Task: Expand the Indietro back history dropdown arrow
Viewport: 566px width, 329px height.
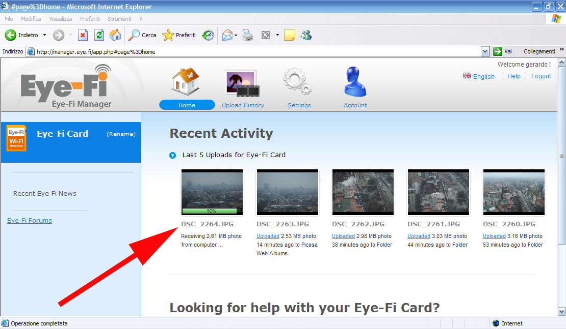Action: [x=45, y=35]
